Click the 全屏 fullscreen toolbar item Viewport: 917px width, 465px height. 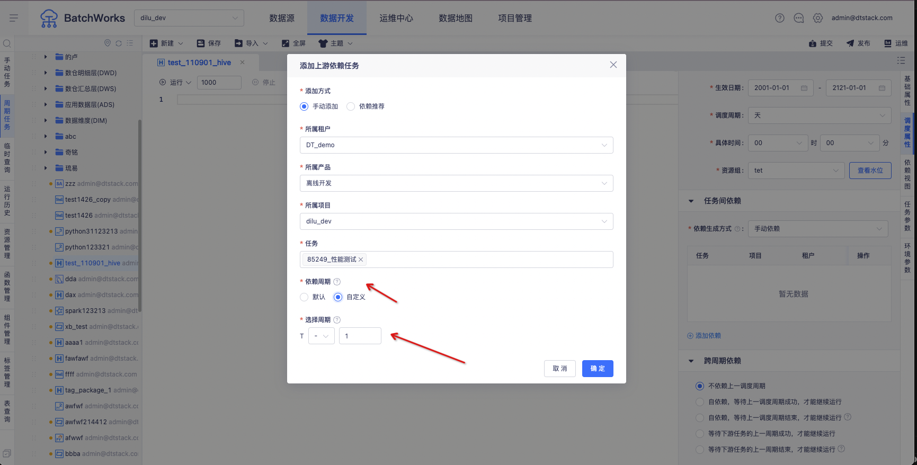coord(293,43)
